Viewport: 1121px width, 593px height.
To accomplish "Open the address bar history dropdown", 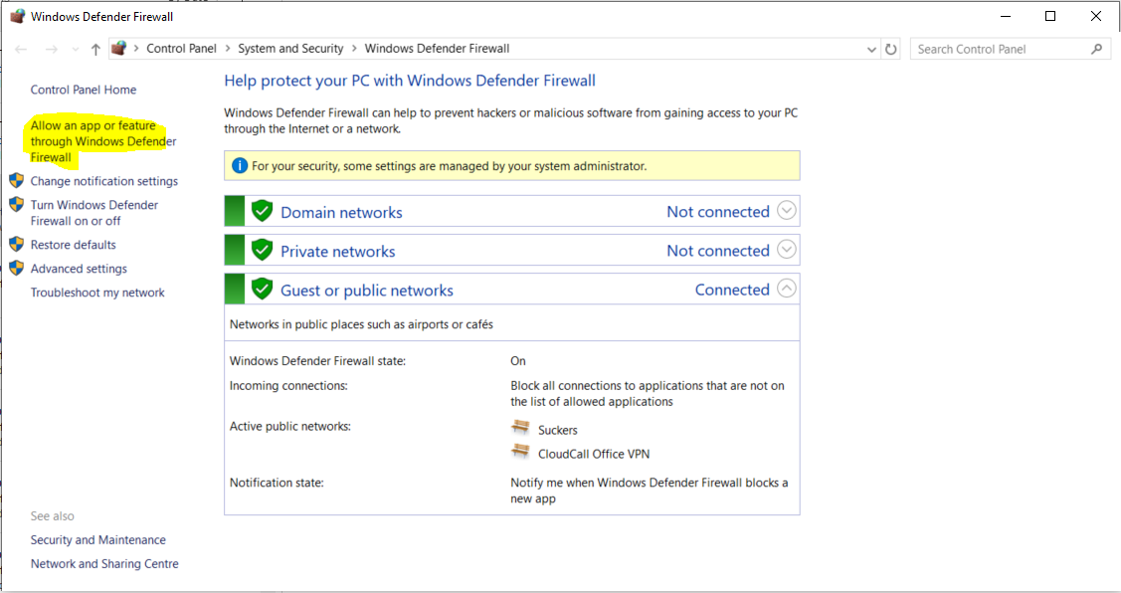I will [x=871, y=50].
